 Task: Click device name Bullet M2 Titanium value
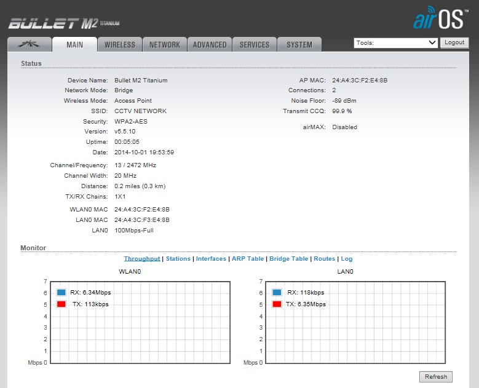(x=141, y=81)
